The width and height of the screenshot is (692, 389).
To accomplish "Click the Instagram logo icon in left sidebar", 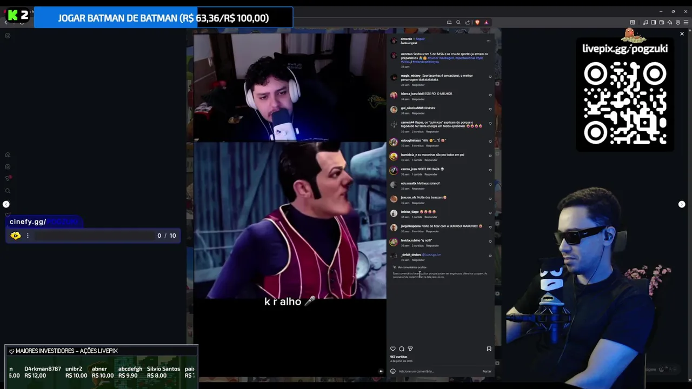I will coord(8,36).
